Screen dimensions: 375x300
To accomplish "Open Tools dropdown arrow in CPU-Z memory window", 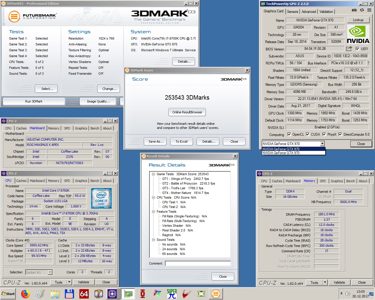I will tap(325, 282).
